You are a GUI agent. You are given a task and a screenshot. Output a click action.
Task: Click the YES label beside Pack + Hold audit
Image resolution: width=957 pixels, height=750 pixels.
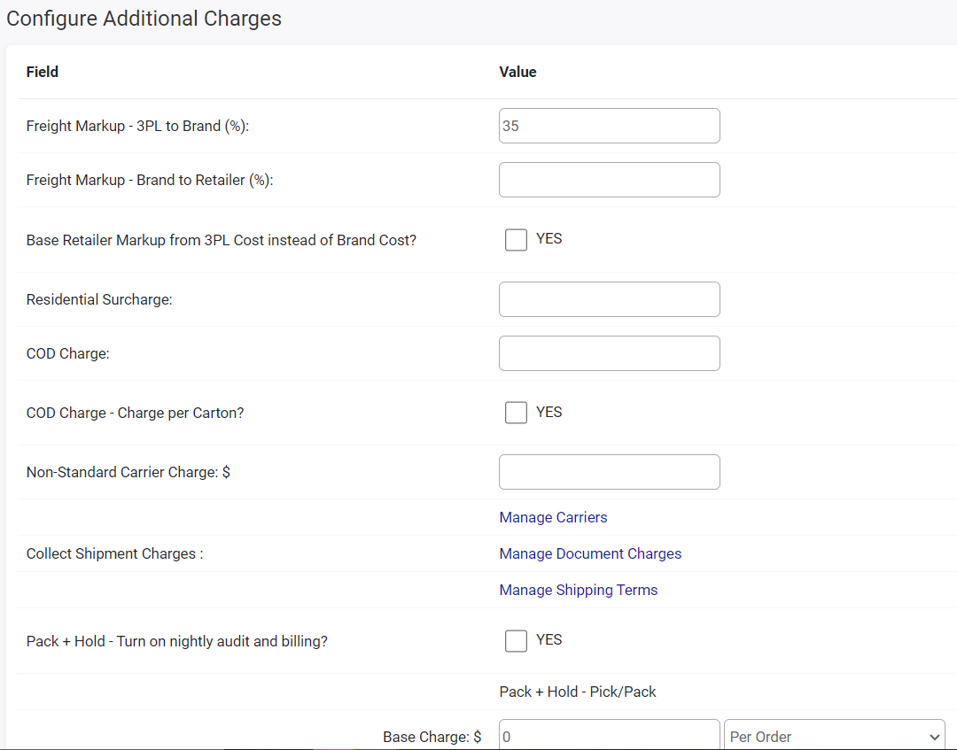coord(549,639)
